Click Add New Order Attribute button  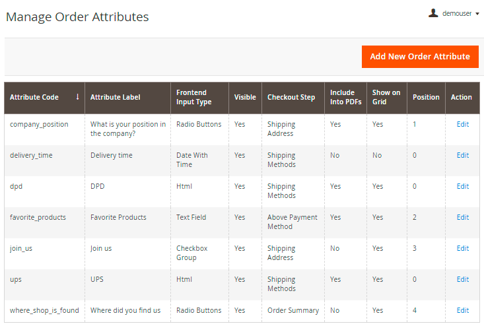pos(420,57)
